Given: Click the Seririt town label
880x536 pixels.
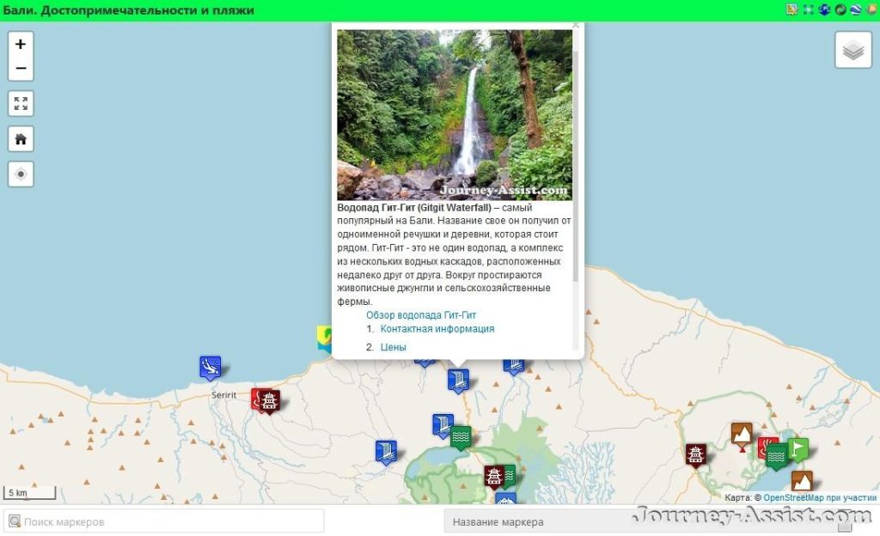Looking at the screenshot, I should [224, 395].
